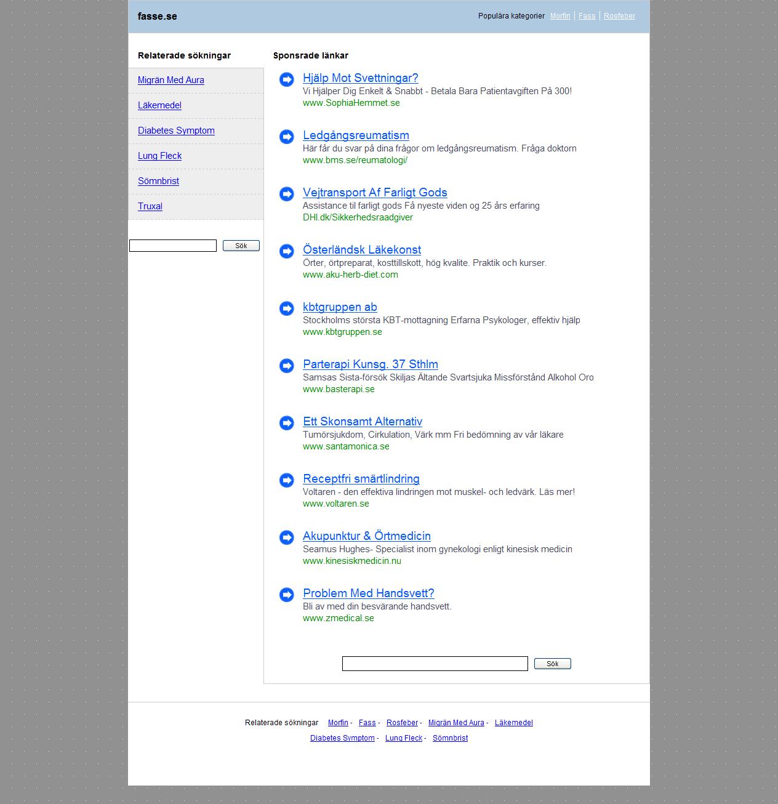The image size is (778, 804).
Task: Open Läkemedel link in footer
Action: coord(514,723)
